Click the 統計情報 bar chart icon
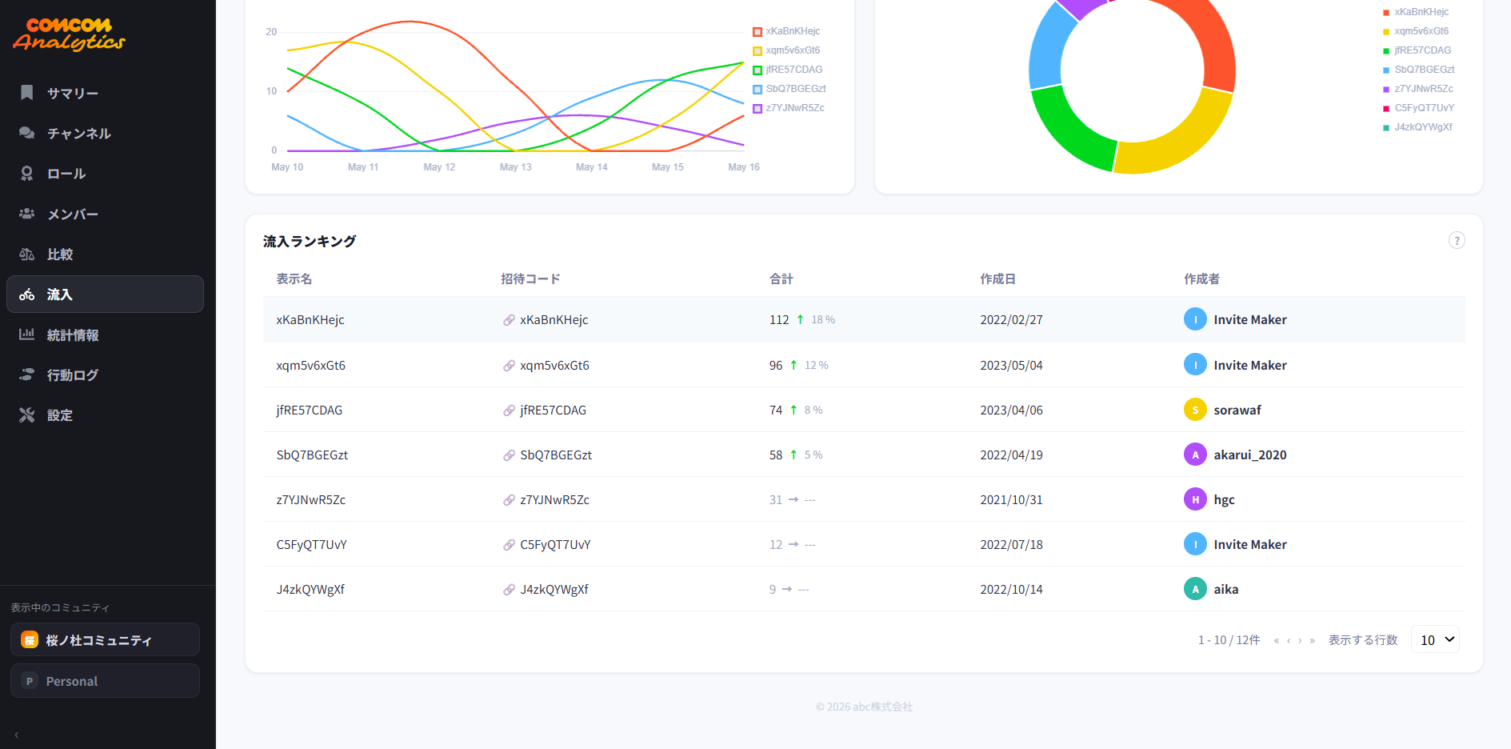This screenshot has height=749, width=1511. 26,334
